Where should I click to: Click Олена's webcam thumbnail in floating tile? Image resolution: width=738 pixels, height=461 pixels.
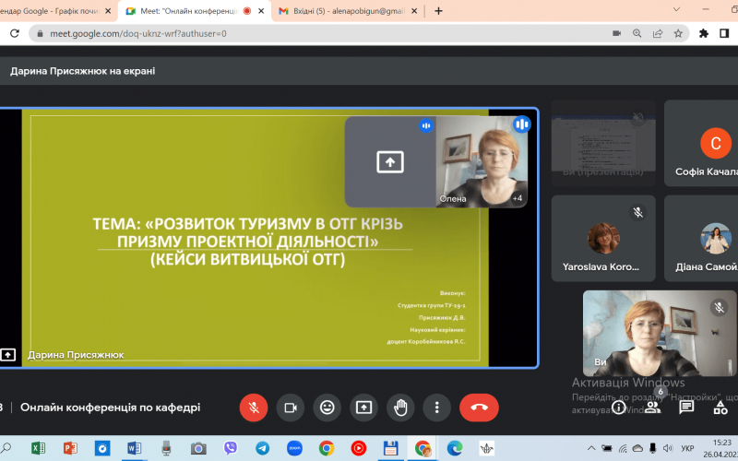pyautogui.click(x=482, y=161)
